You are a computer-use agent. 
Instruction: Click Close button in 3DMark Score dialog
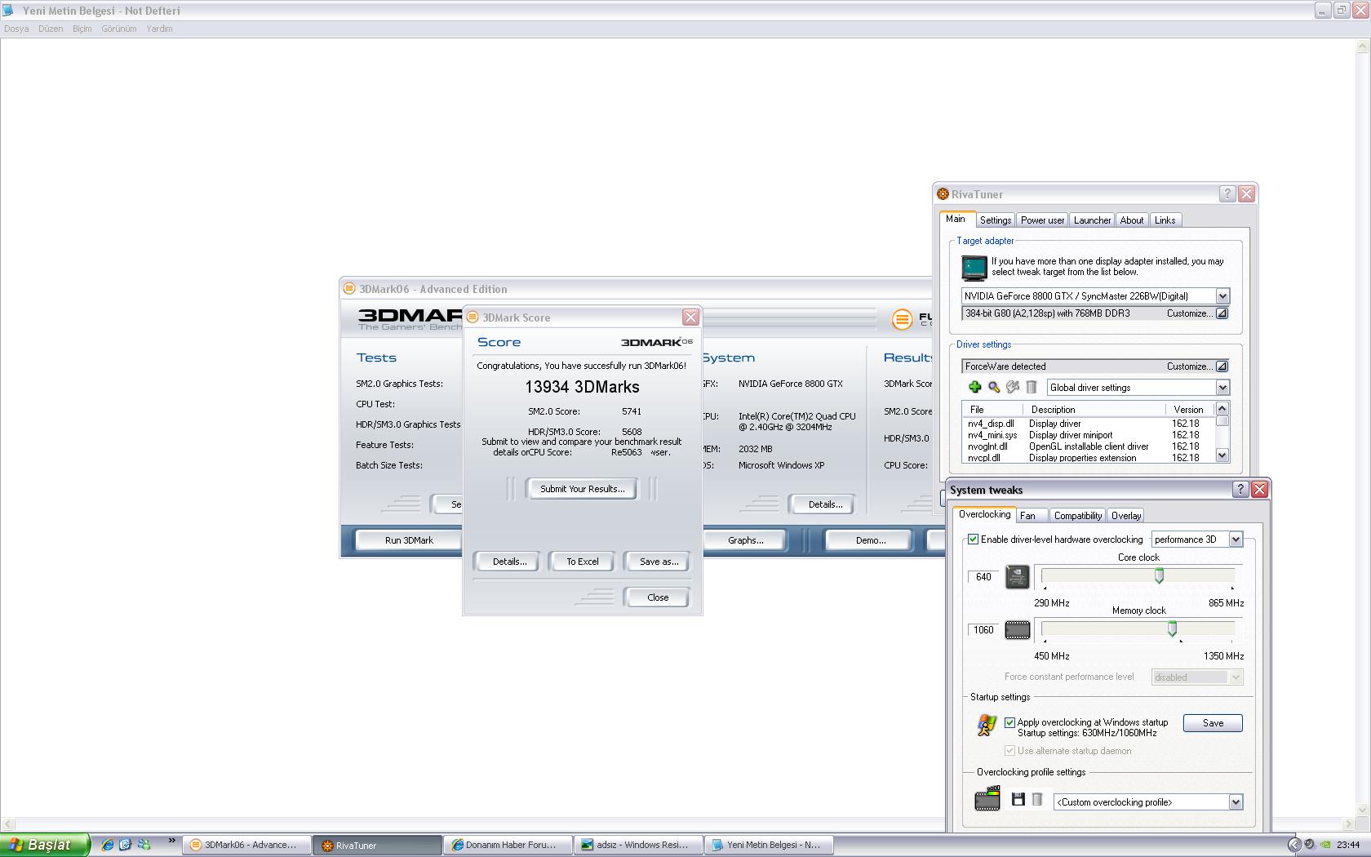[x=657, y=597]
